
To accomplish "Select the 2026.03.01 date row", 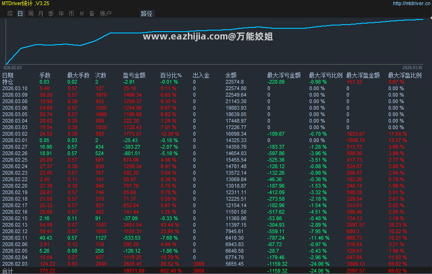I will [x=15, y=140].
